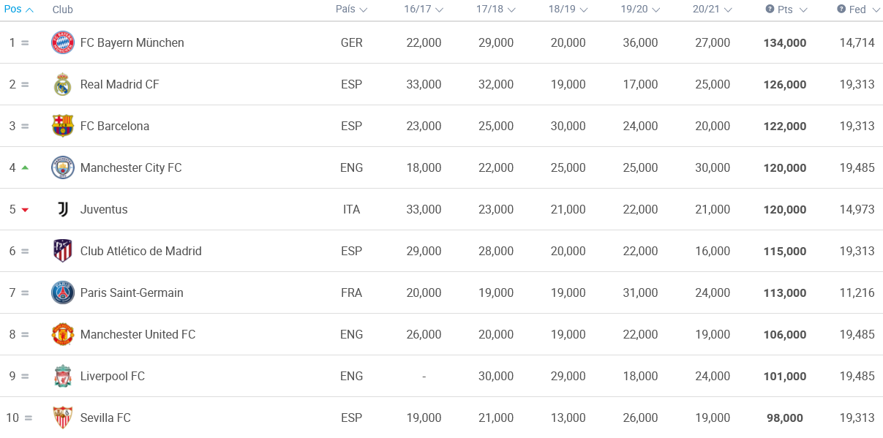Screen dimensions: 883x438
Task: Click the Juventus logo icon
Action: (63, 209)
